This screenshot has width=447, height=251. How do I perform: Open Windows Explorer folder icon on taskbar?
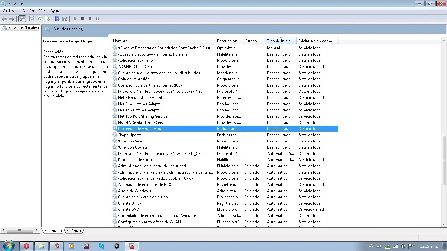(42, 246)
